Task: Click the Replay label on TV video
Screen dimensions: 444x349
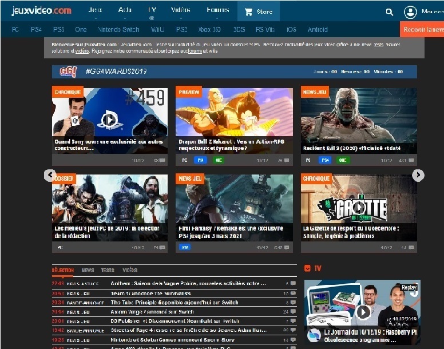Action: click(409, 287)
